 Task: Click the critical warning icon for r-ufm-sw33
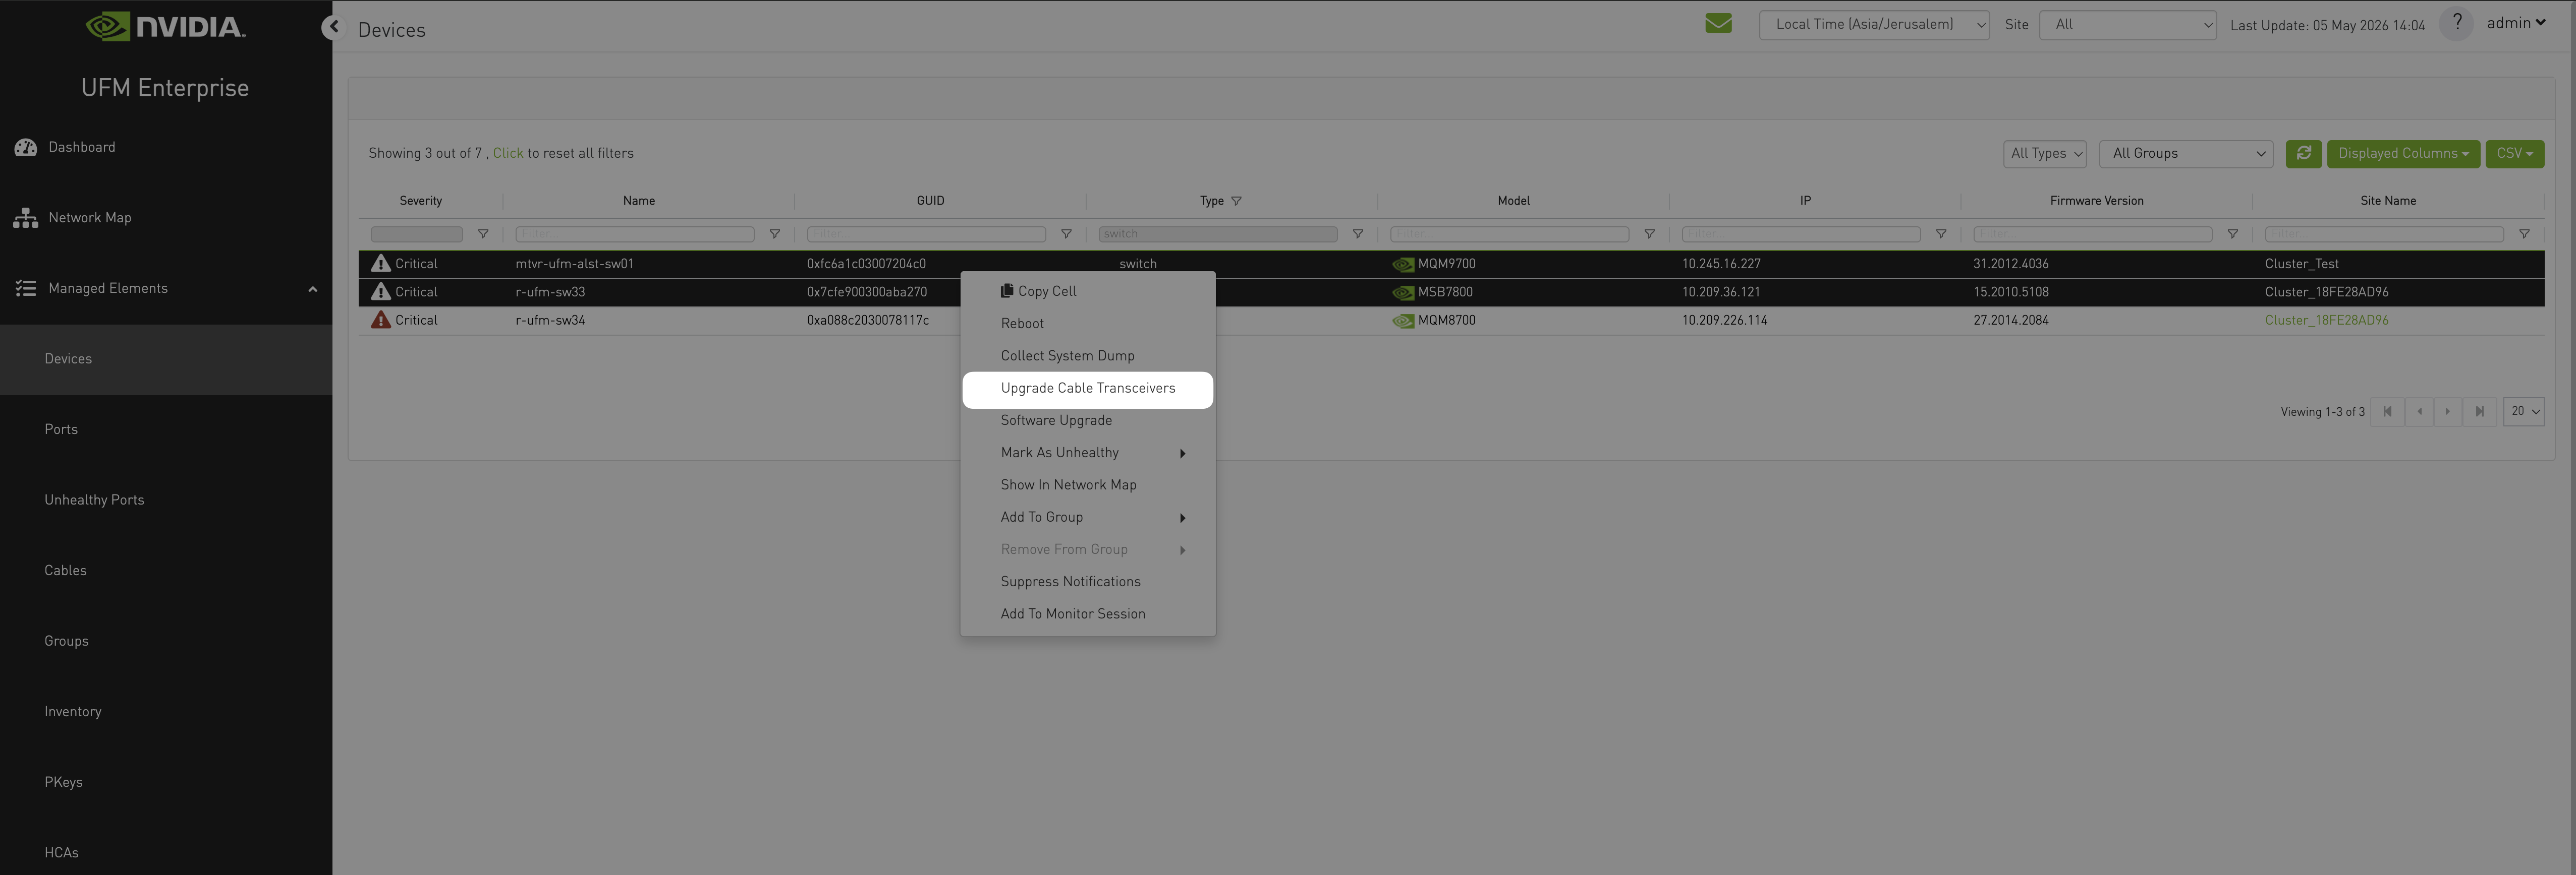380,292
